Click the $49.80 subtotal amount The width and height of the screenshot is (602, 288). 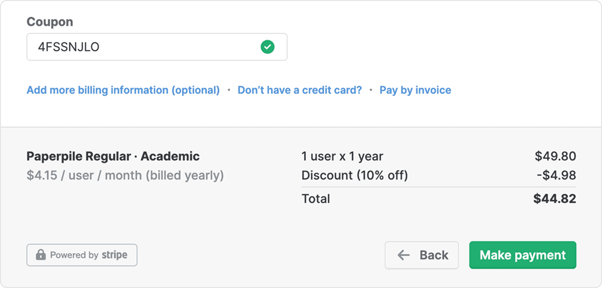[x=555, y=156]
